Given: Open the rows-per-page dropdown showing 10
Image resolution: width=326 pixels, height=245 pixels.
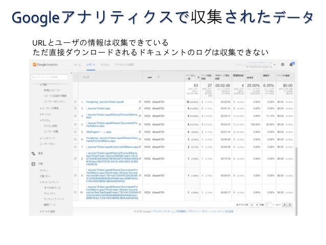Looking at the screenshot, I should coord(254,205).
